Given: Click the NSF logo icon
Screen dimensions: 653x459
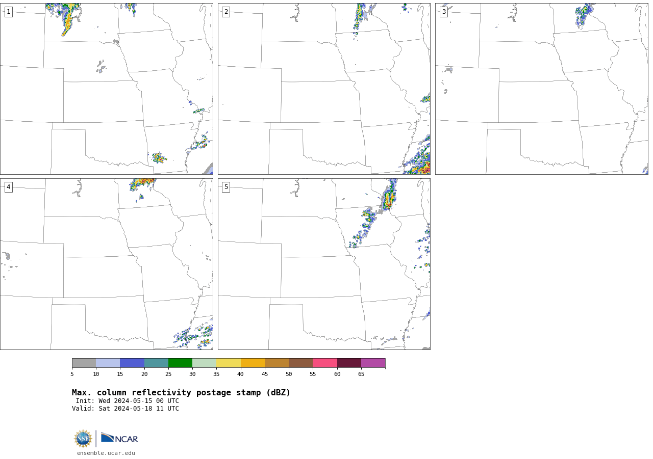Looking at the screenshot, I should [x=83, y=439].
